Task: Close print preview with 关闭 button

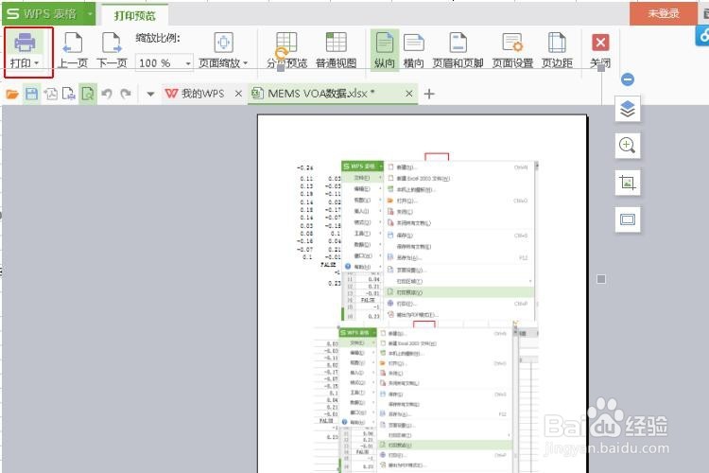Action: pos(600,50)
